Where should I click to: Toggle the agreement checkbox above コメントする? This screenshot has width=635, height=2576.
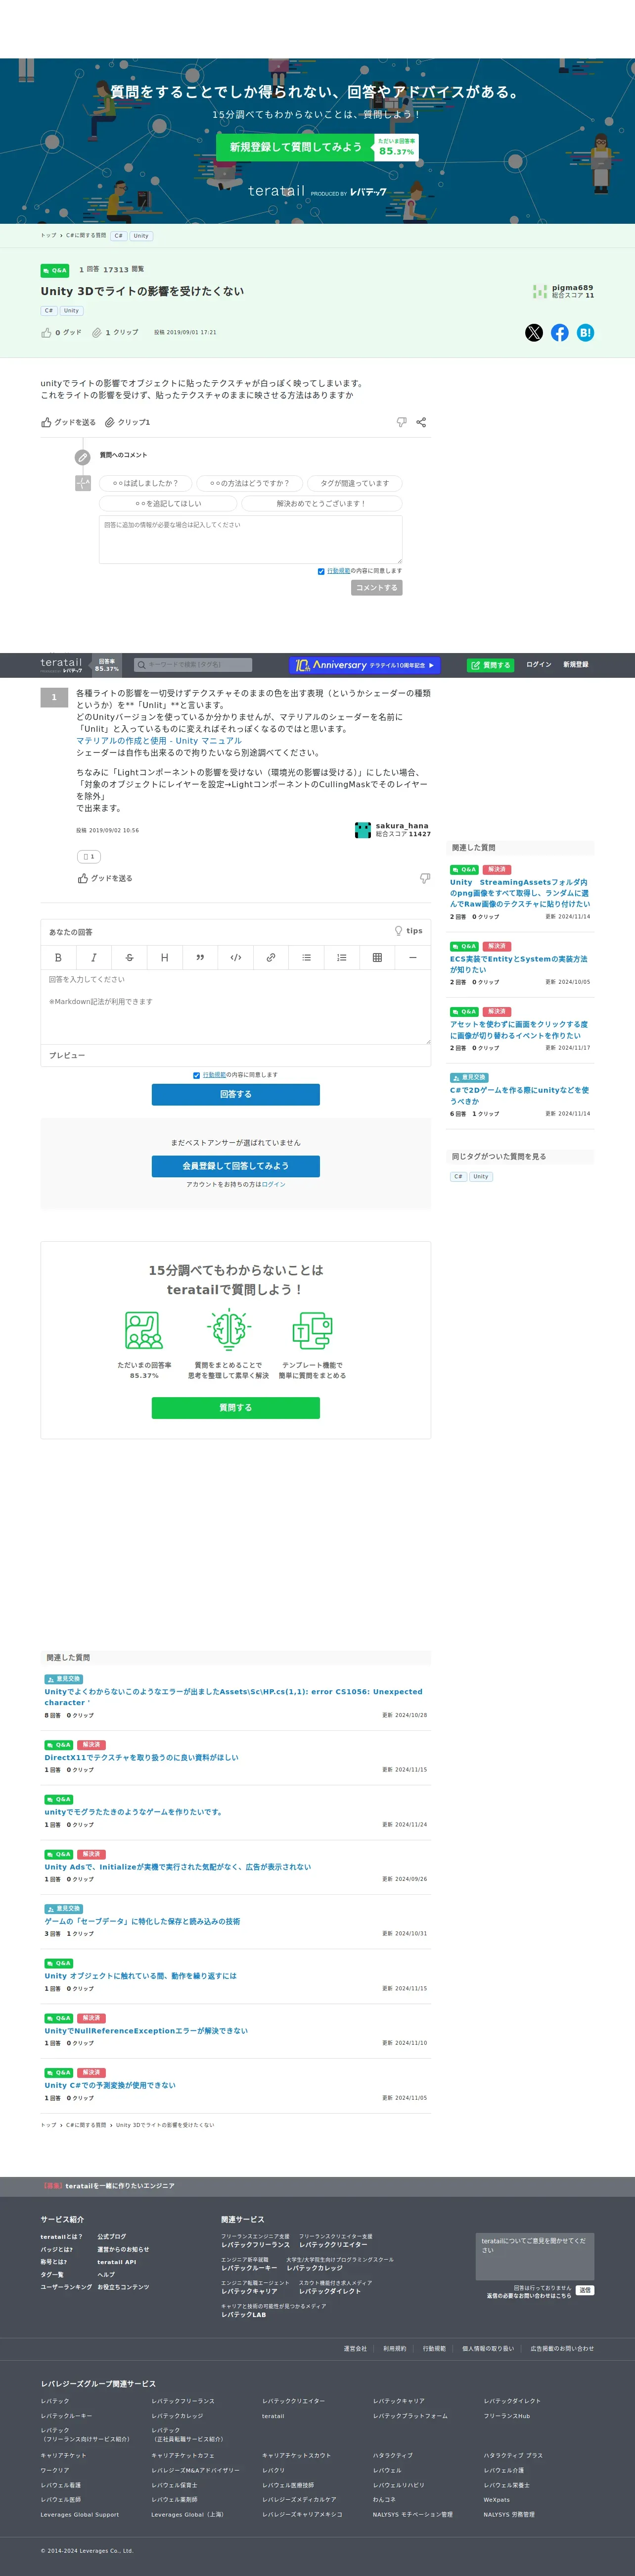tap(320, 571)
